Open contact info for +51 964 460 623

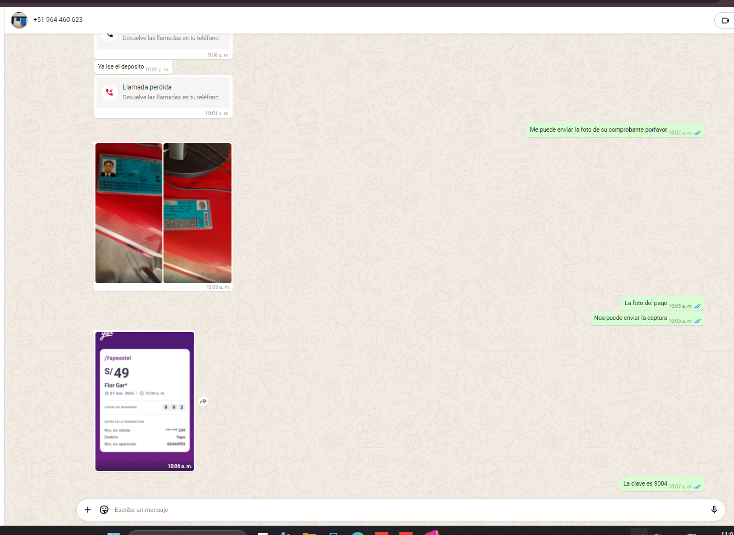58,20
